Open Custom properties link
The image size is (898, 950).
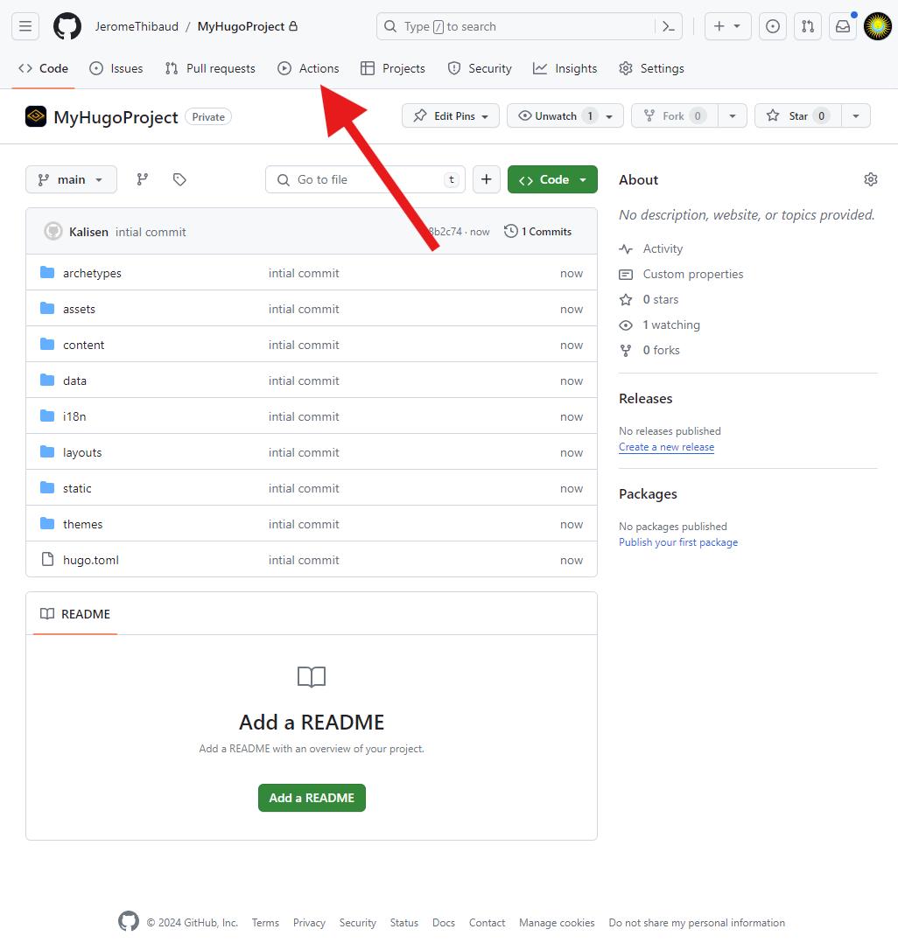[x=693, y=274]
